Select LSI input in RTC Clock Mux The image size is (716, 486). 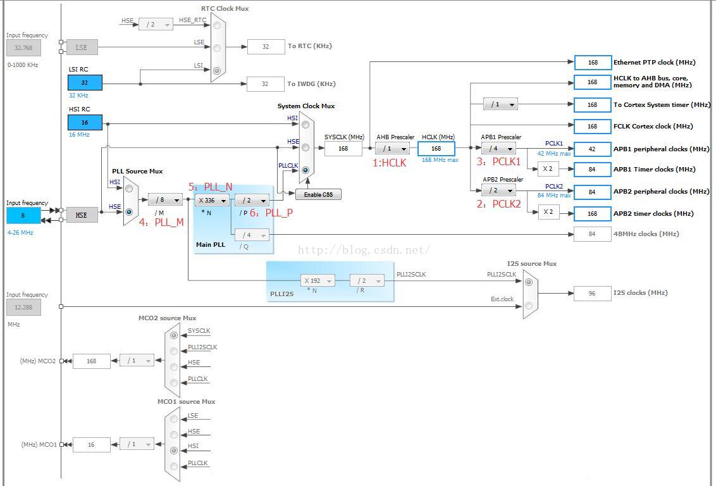(x=217, y=70)
